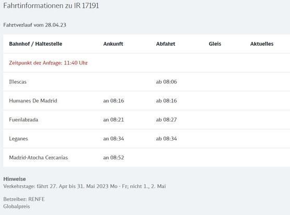Click the Illescas station name
Image resolution: width=290 pixels, height=215 pixels.
(x=18, y=82)
